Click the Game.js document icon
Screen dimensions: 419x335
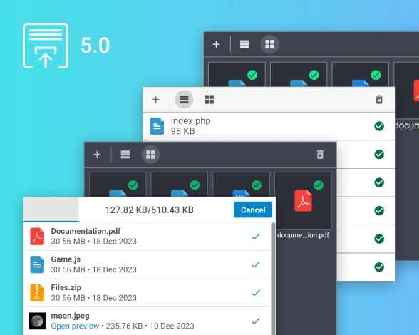(x=37, y=264)
